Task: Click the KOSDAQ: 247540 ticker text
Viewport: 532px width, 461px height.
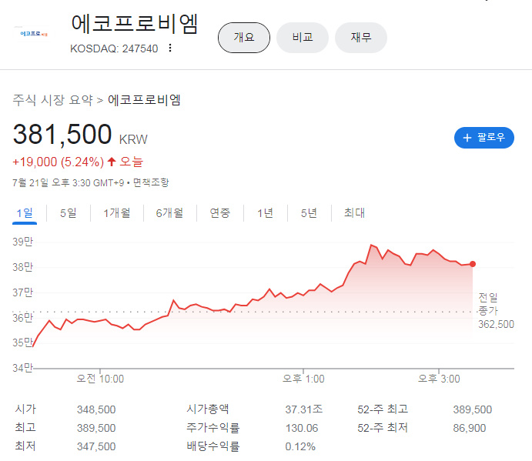Action: pos(114,48)
